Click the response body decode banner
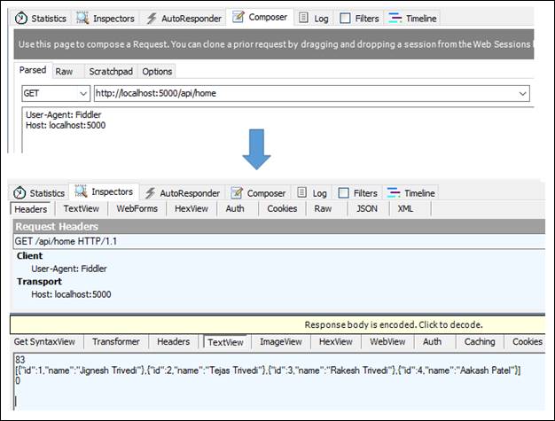Screen dimensions: 555x421 click(277, 324)
